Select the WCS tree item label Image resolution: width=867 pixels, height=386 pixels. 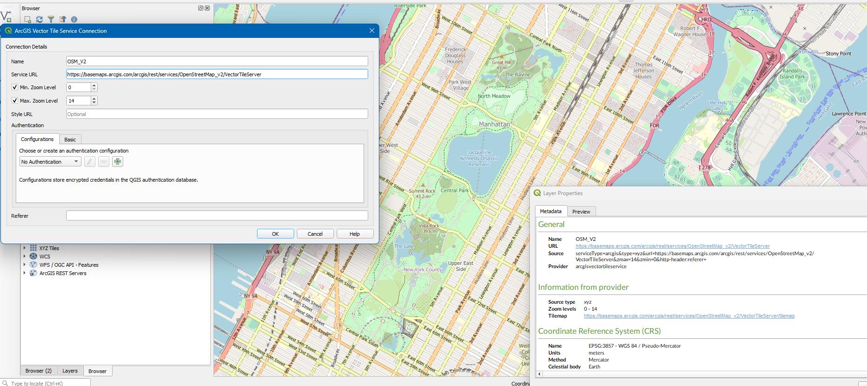[45, 257]
